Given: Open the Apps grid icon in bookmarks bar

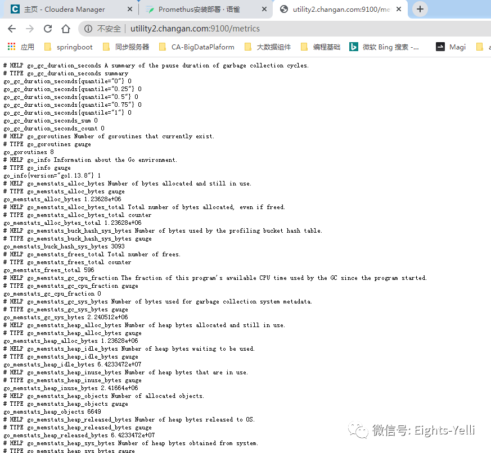Looking at the screenshot, I should [12, 47].
